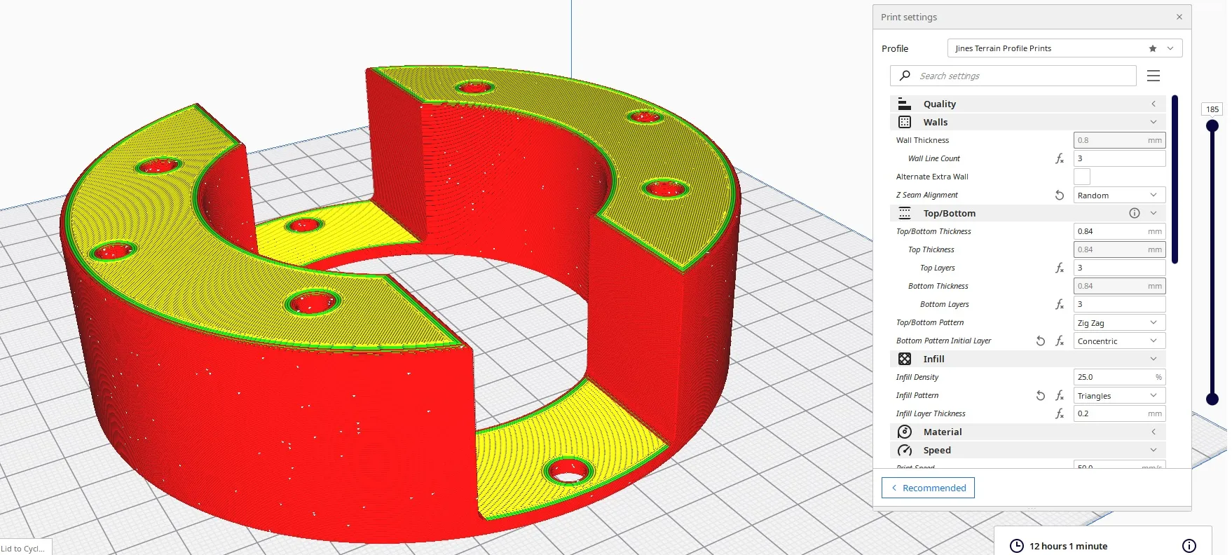This screenshot has height=555, width=1232.
Task: Enable the Alternate Extra Wall checkbox
Action: point(1081,177)
